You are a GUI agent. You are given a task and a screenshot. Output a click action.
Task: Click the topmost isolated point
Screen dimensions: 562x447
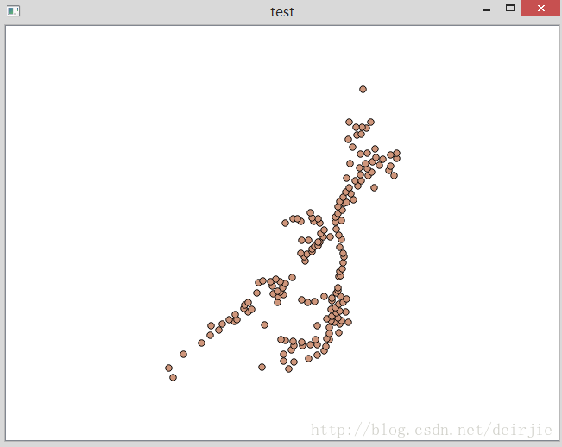363,89
